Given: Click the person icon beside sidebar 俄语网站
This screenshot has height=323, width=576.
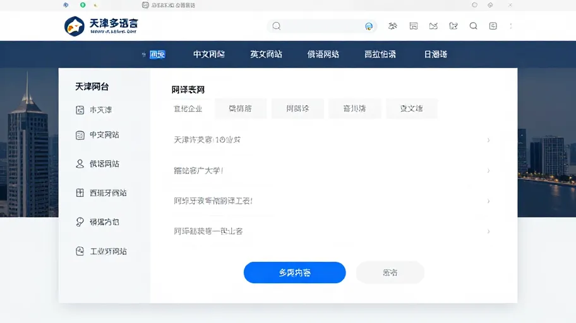Looking at the screenshot, I should point(80,163).
